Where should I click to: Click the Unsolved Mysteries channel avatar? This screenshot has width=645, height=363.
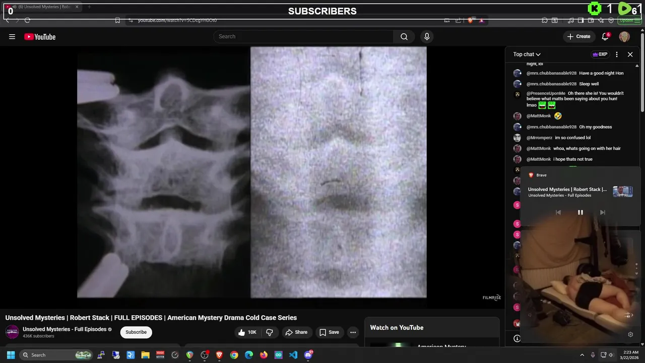[12, 332]
